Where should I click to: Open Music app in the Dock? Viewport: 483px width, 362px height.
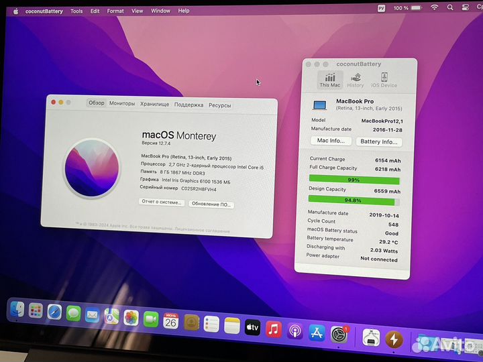click(x=274, y=329)
